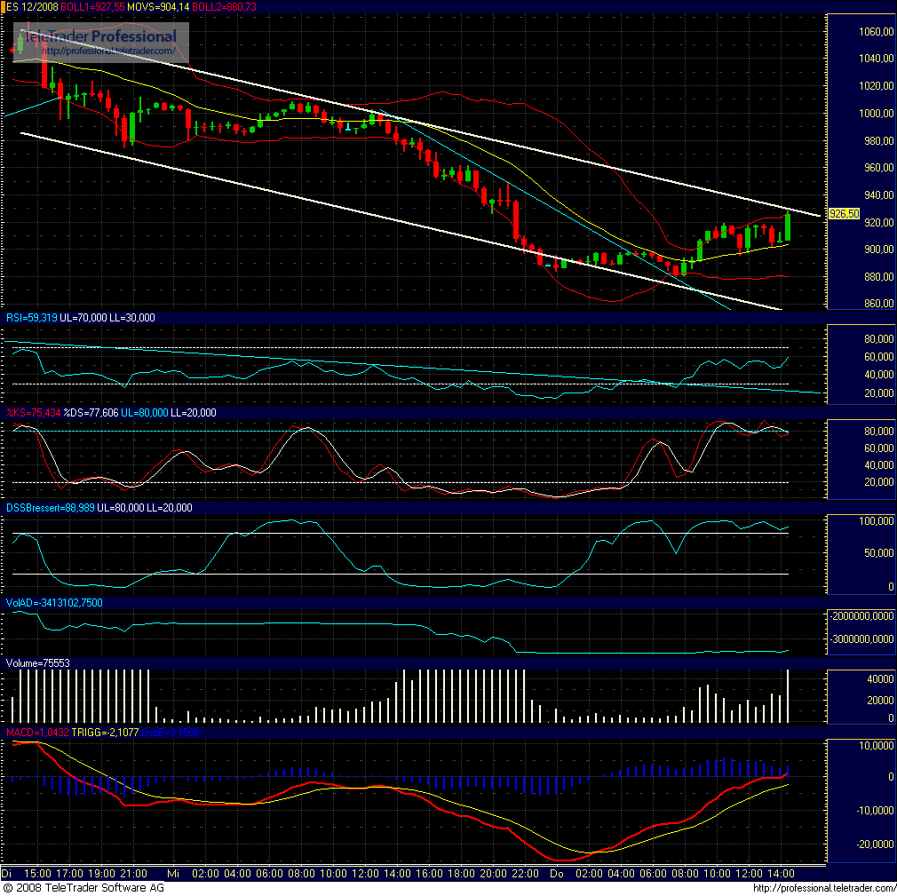The height and width of the screenshot is (896, 897).
Task: Click the 16:00 time axis label
Action: [429, 874]
